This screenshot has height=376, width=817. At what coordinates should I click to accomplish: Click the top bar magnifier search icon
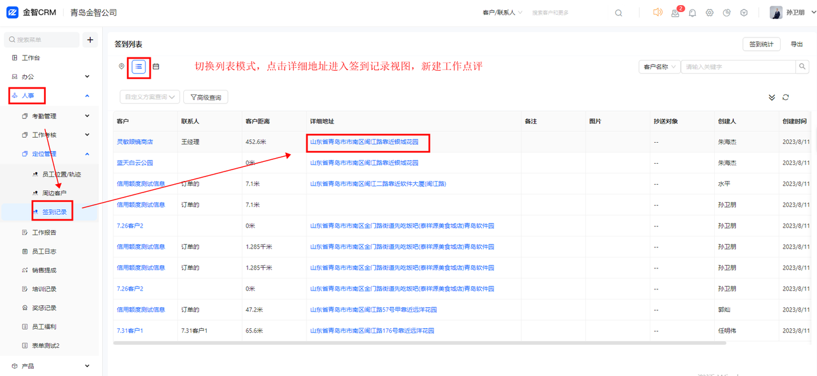[x=618, y=13]
